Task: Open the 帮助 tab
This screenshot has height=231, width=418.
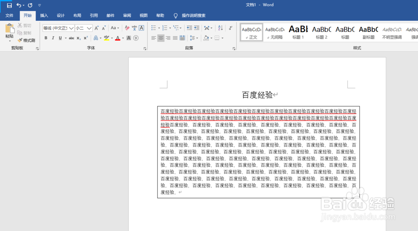Action: pos(160,15)
